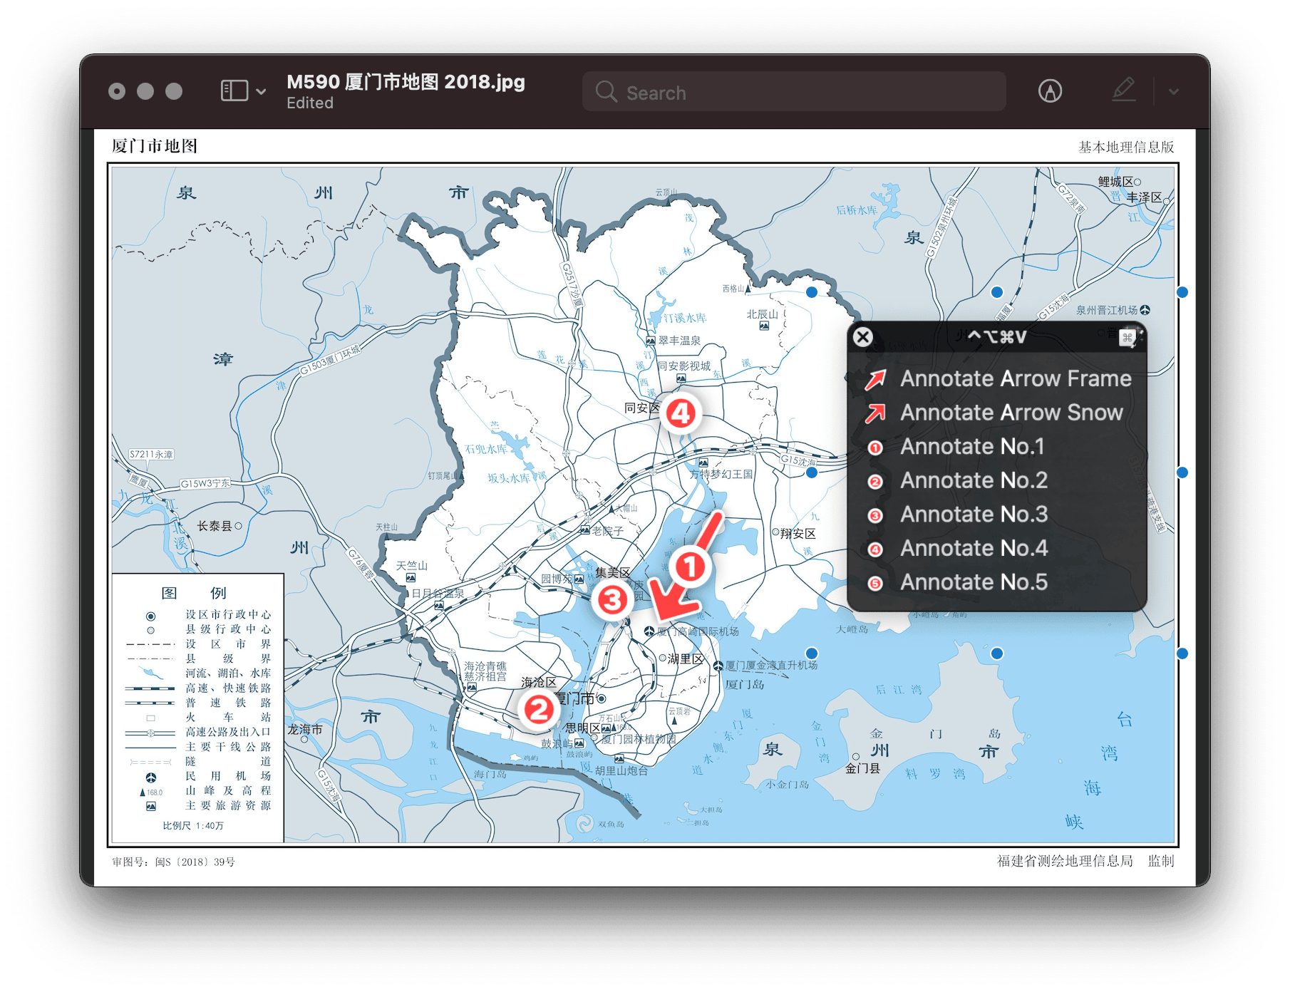This screenshot has height=992, width=1290.
Task: Close the Keyboard Maestro palette
Action: [863, 337]
